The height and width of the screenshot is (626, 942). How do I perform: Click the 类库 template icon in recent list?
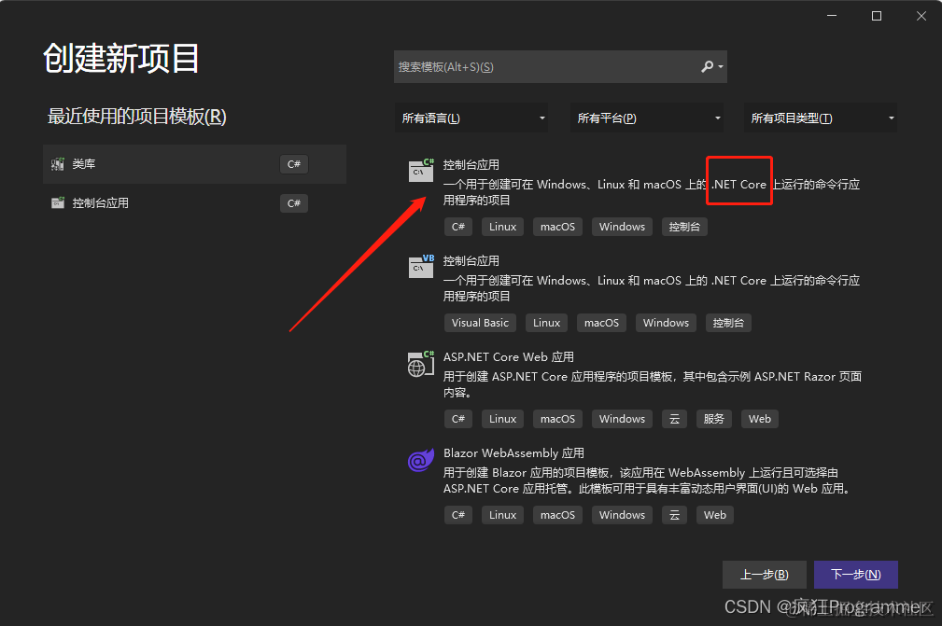(x=57, y=163)
